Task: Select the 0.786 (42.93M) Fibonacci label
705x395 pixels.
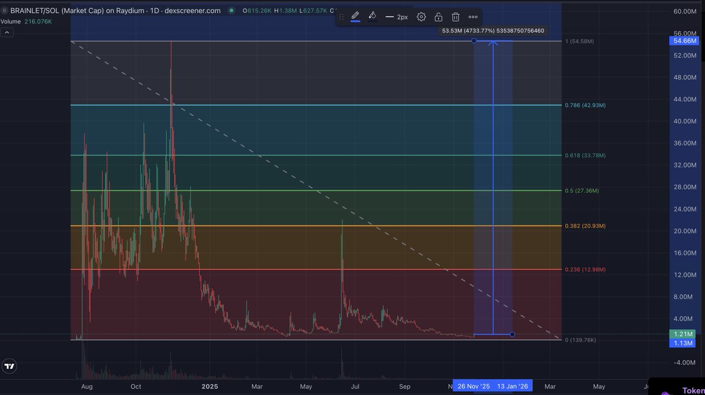Action: coord(585,105)
